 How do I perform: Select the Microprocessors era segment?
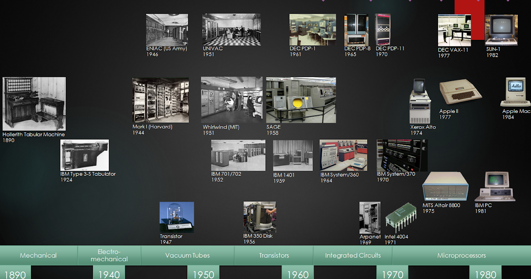point(462,256)
